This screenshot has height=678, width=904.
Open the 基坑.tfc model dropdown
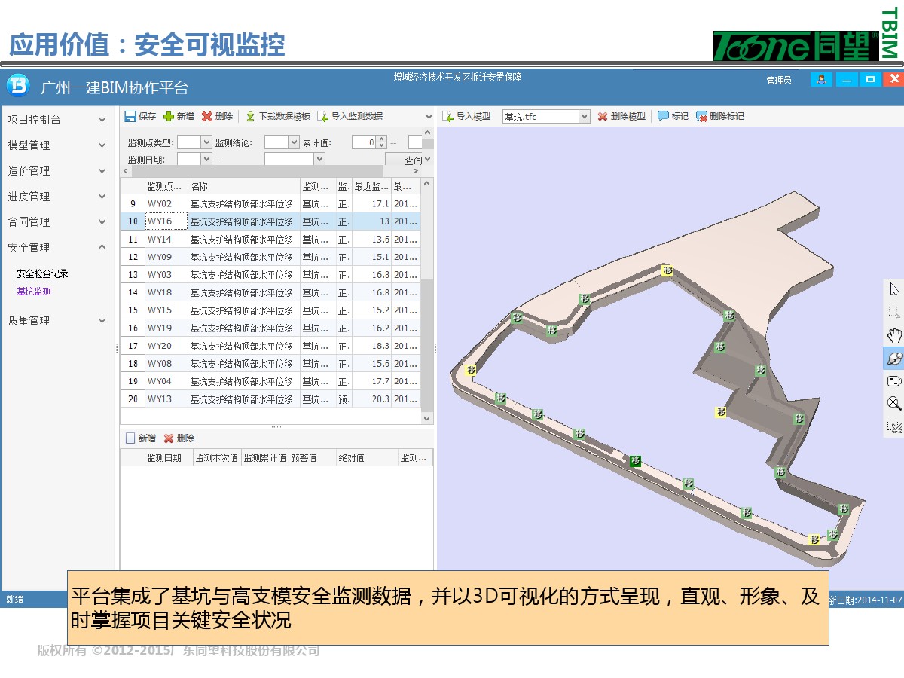[x=585, y=116]
